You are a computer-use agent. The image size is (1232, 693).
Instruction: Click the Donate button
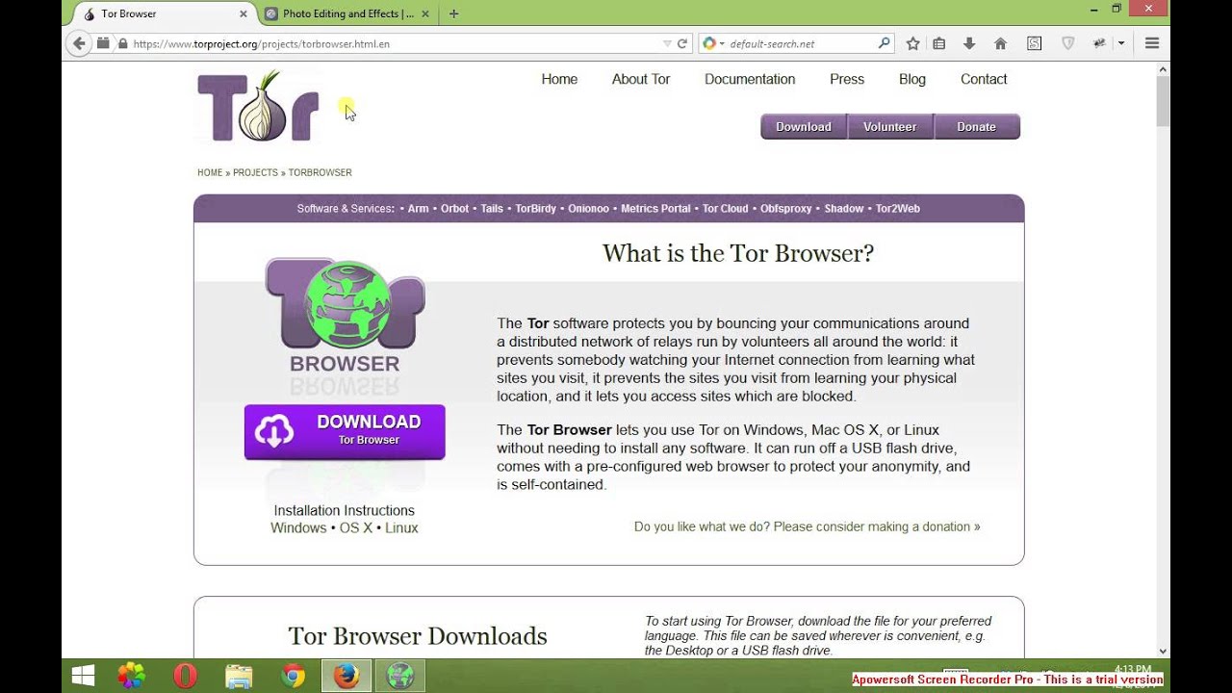(977, 127)
